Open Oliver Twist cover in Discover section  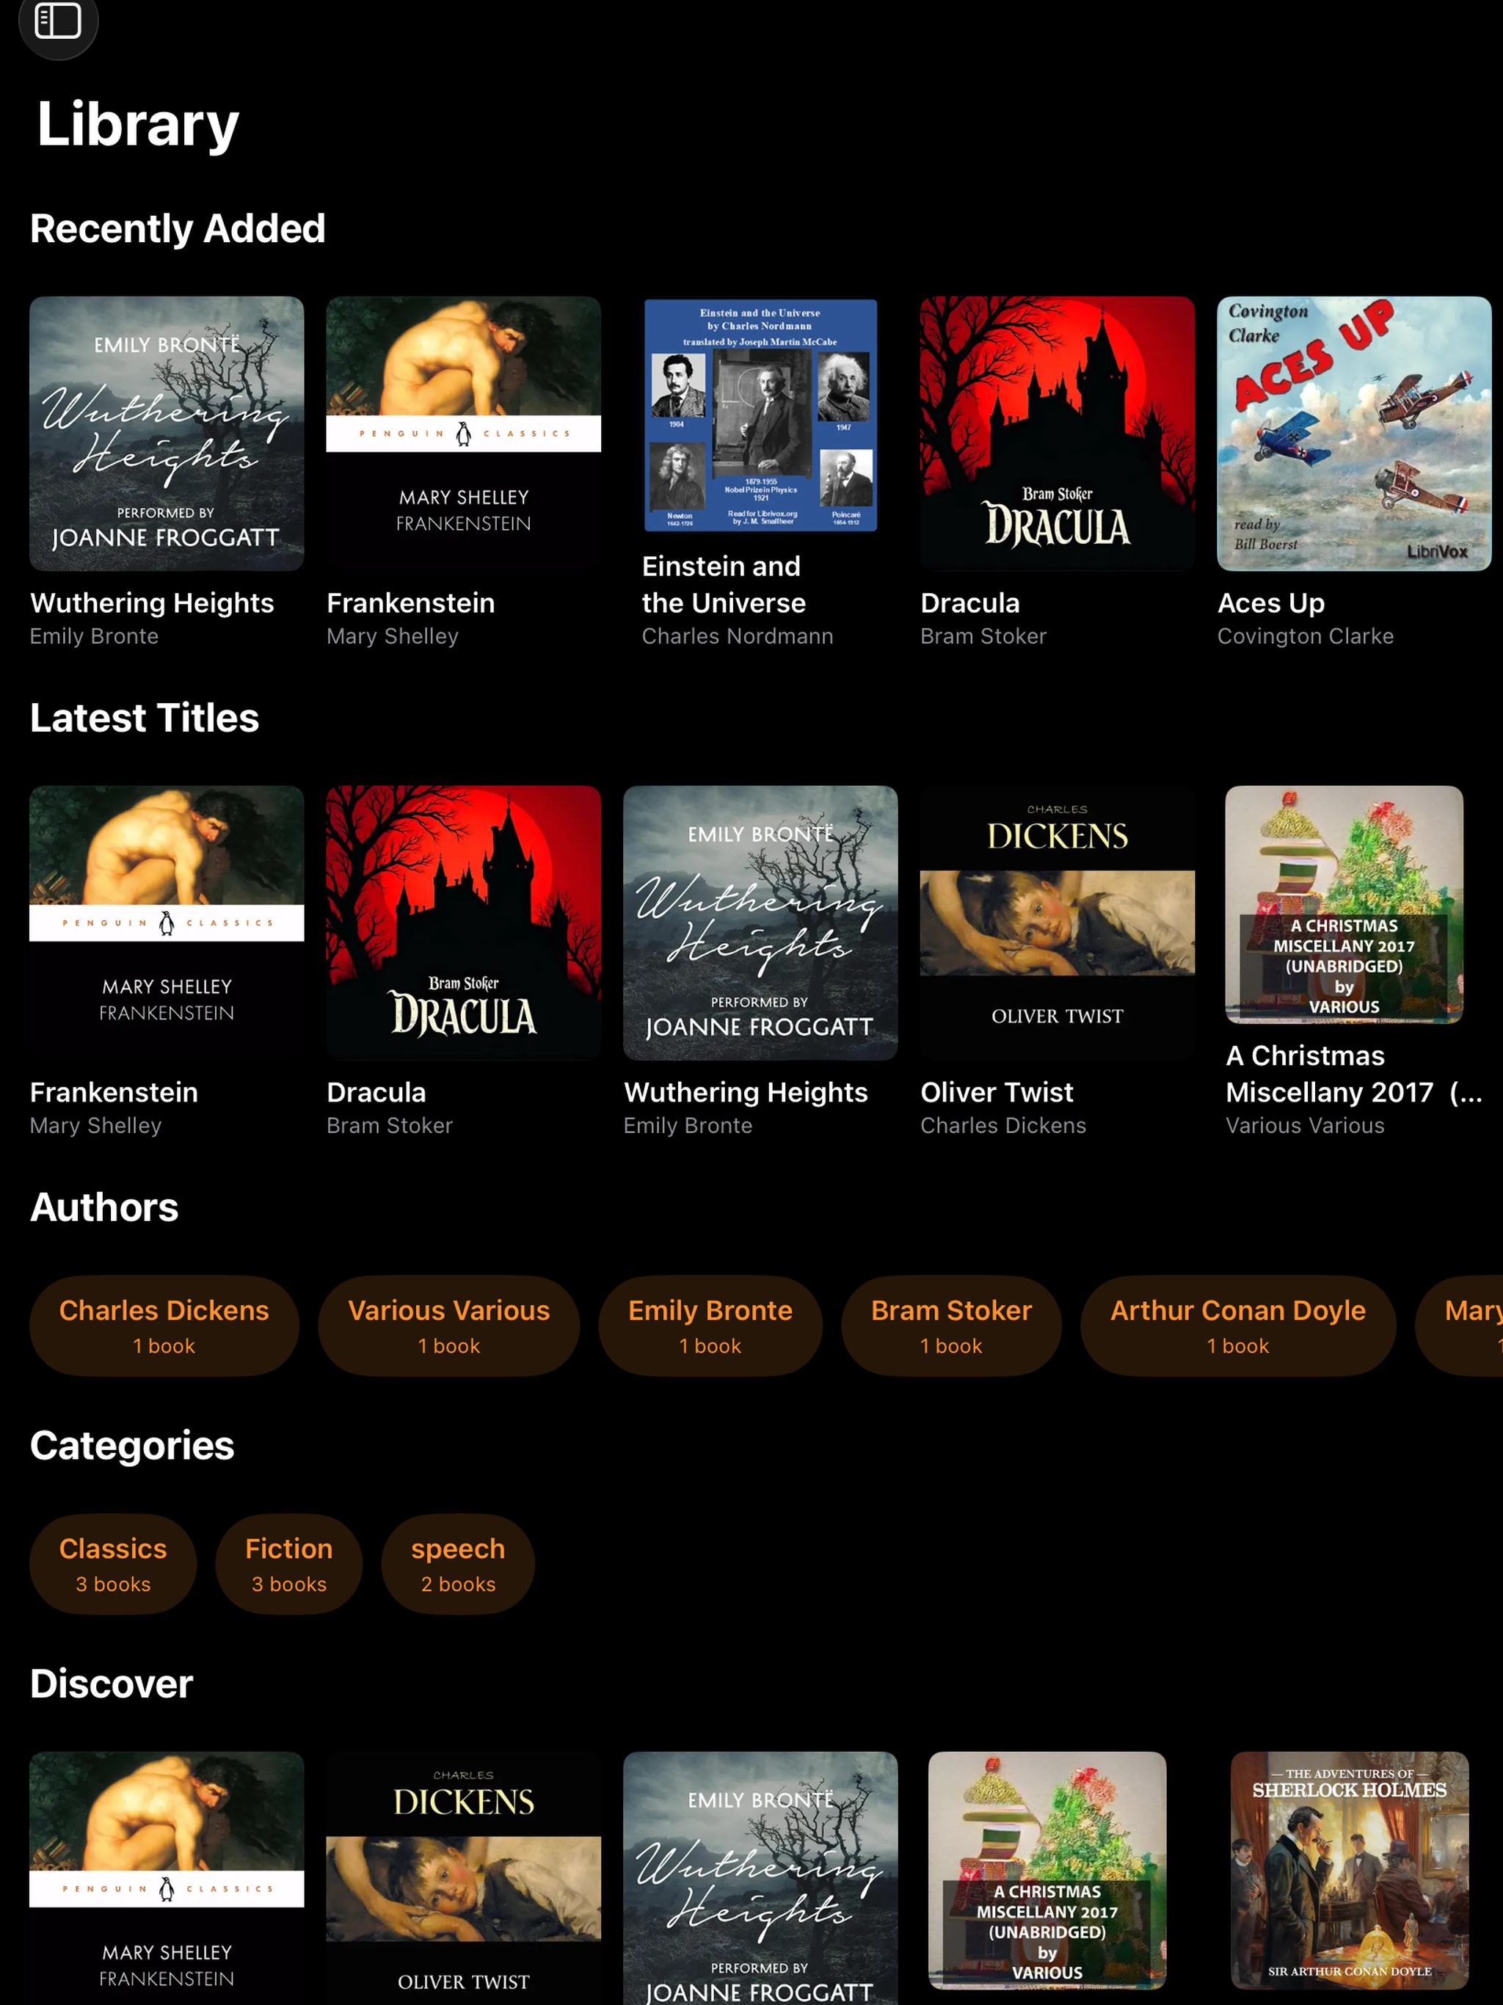click(x=463, y=1878)
